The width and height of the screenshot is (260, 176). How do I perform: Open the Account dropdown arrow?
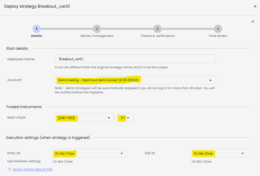210,80
